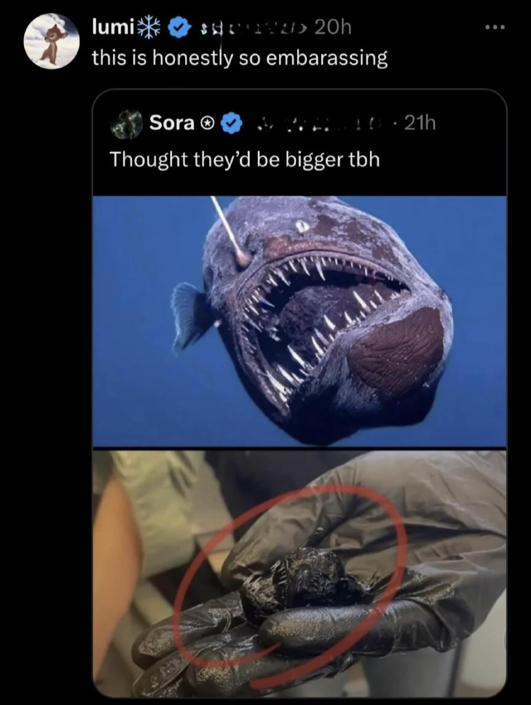Viewport: 531px width, 705px height.
Task: Open the three-dot more options menu
Action: pos(494,28)
